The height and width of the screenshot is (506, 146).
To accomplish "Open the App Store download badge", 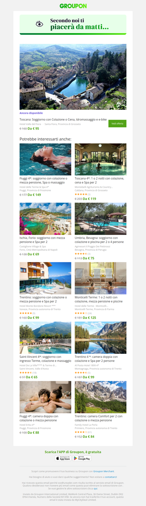I will point(63,458).
